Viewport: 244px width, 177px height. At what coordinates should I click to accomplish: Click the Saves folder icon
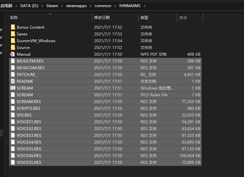pyautogui.click(x=13, y=34)
